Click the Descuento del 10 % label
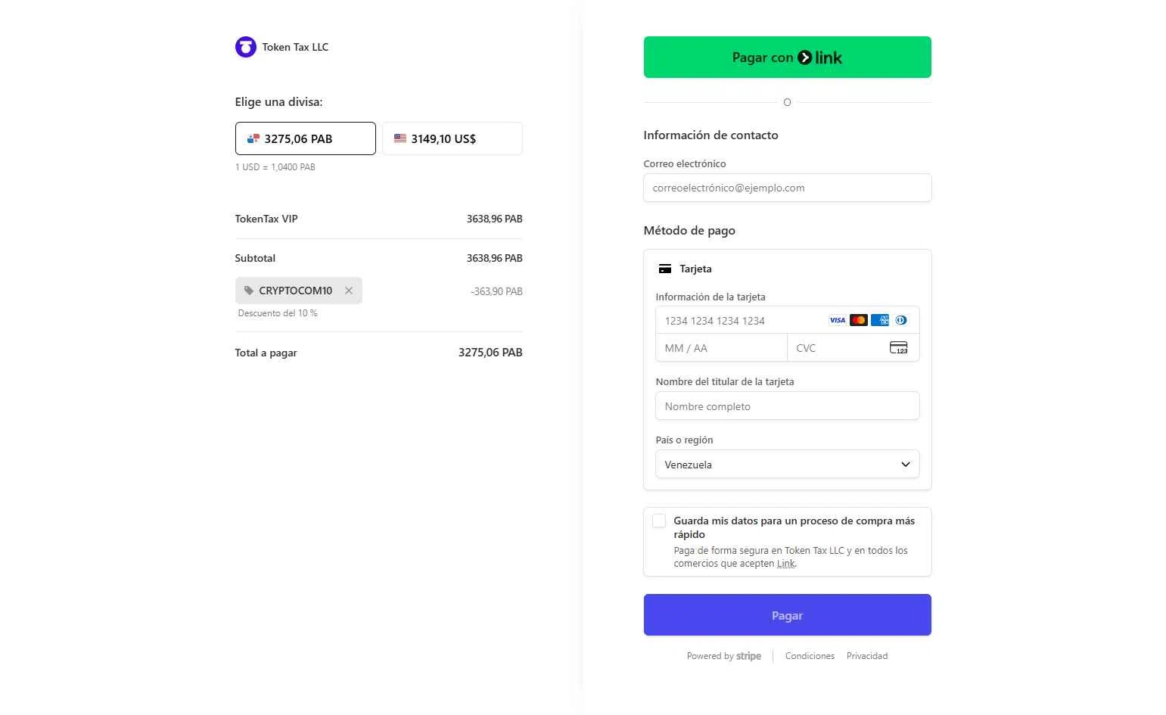 click(x=278, y=313)
